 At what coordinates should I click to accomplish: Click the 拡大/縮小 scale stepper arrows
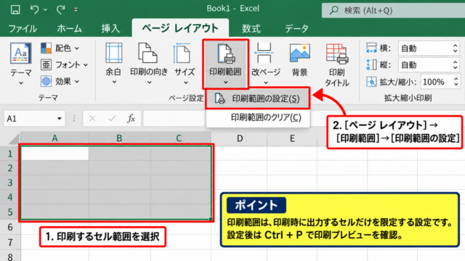coord(456,82)
